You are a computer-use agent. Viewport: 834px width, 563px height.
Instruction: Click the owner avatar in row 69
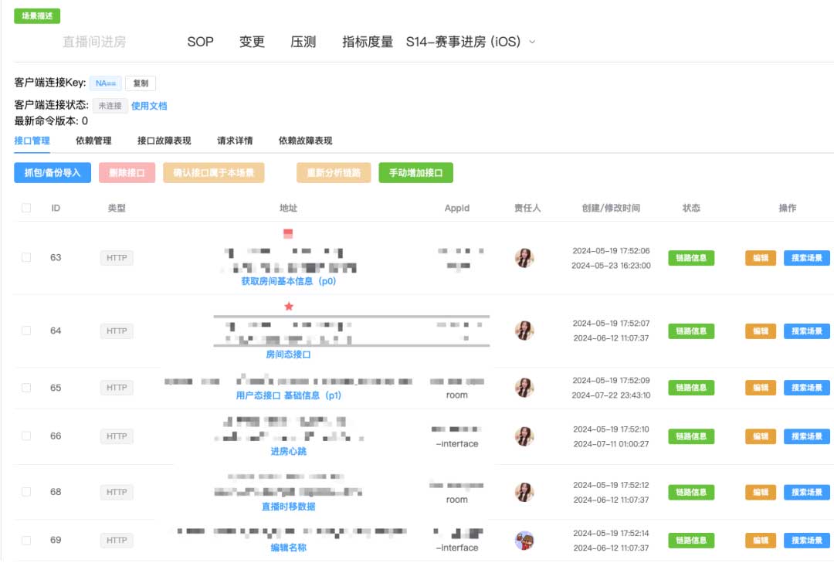524,541
